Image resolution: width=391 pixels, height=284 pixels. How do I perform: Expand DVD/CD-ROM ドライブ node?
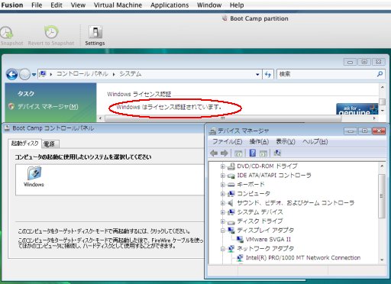click(x=222, y=166)
